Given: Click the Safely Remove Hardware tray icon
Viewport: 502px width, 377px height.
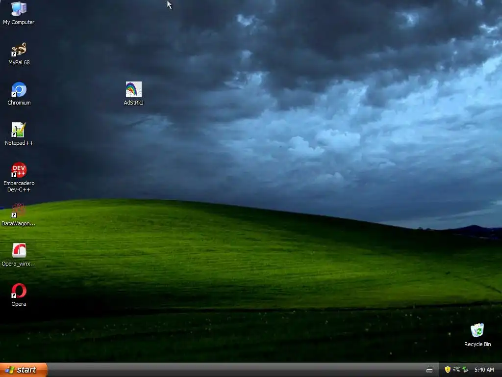Looking at the screenshot, I should click(x=465, y=370).
